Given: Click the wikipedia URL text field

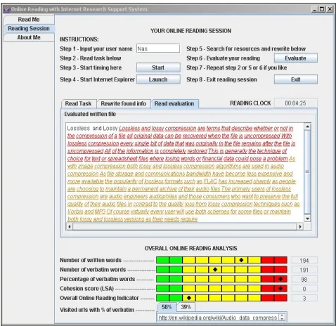Looking at the screenshot, I should (218, 318).
